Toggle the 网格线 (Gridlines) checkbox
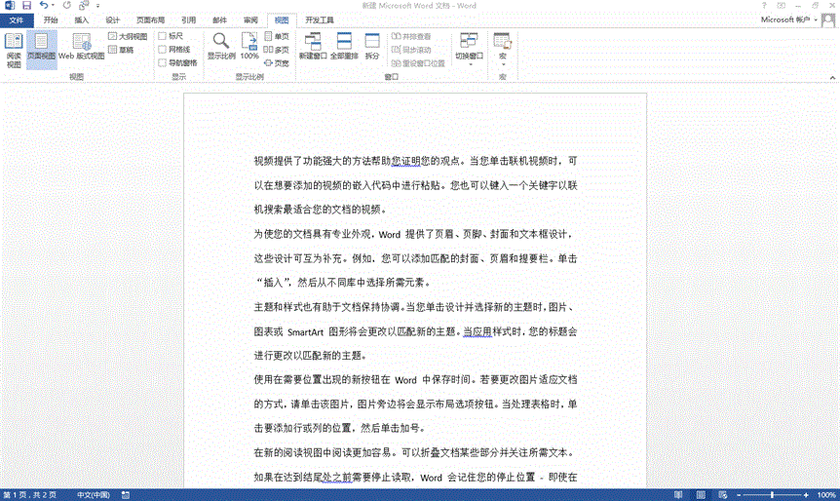The width and height of the screenshot is (840, 501). point(163,49)
